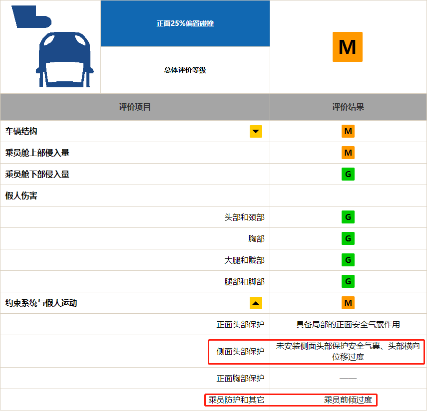427x411 pixels.
Task: Click the G rating badge for 大腿和髋部
Action: click(x=348, y=260)
